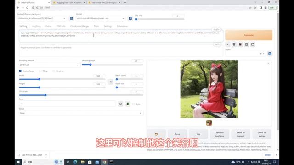Swap width and height values
This screenshot has height=165, width=294.
[110, 82]
